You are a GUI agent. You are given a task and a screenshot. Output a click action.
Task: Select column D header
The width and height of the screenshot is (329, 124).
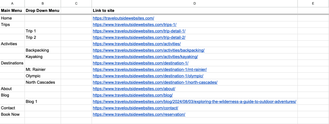195,3
